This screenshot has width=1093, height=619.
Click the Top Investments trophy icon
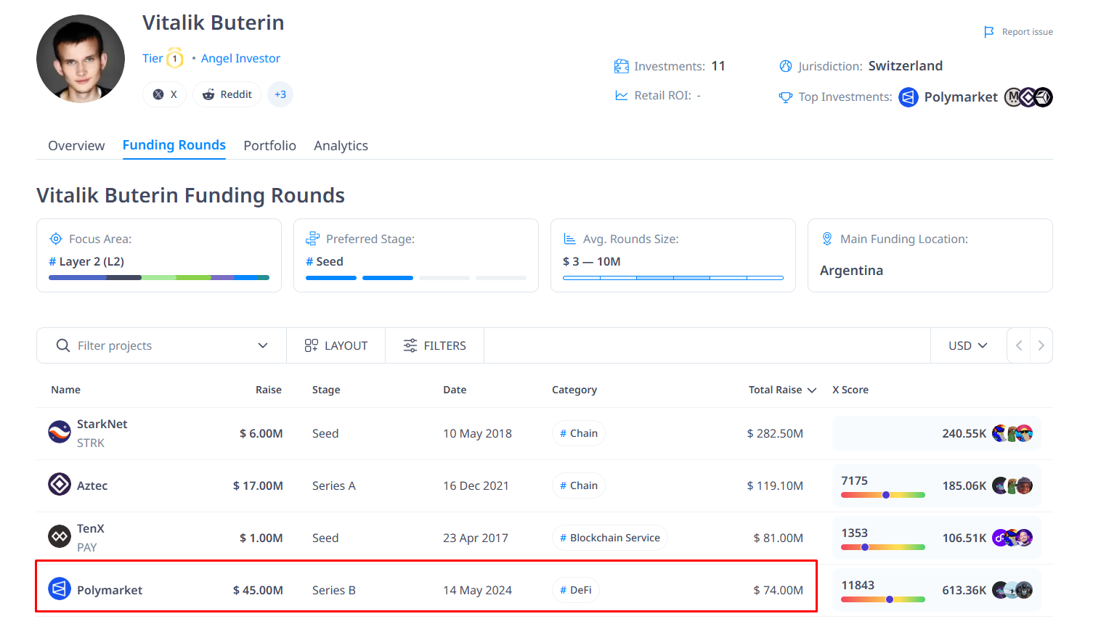[786, 97]
